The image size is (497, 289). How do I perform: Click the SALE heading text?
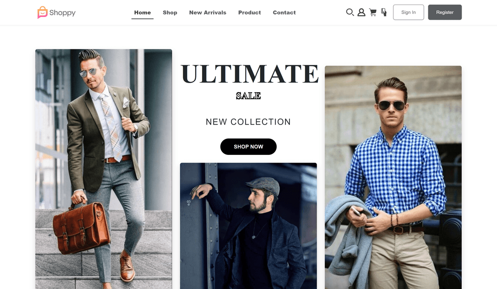click(x=248, y=96)
